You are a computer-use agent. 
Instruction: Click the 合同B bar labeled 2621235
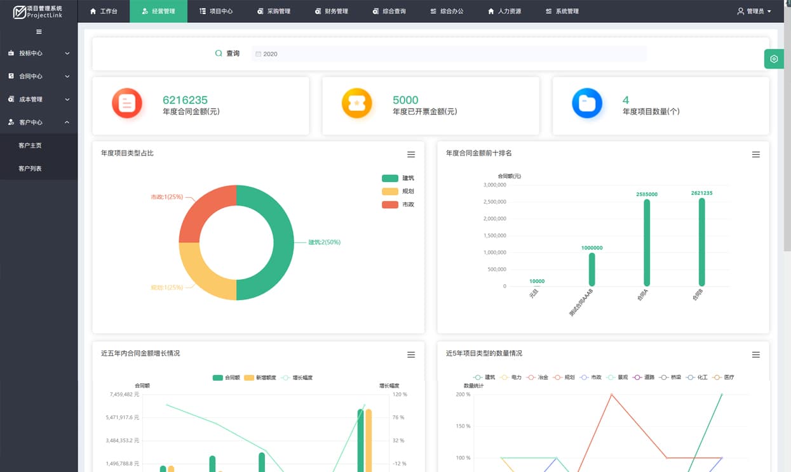point(701,242)
